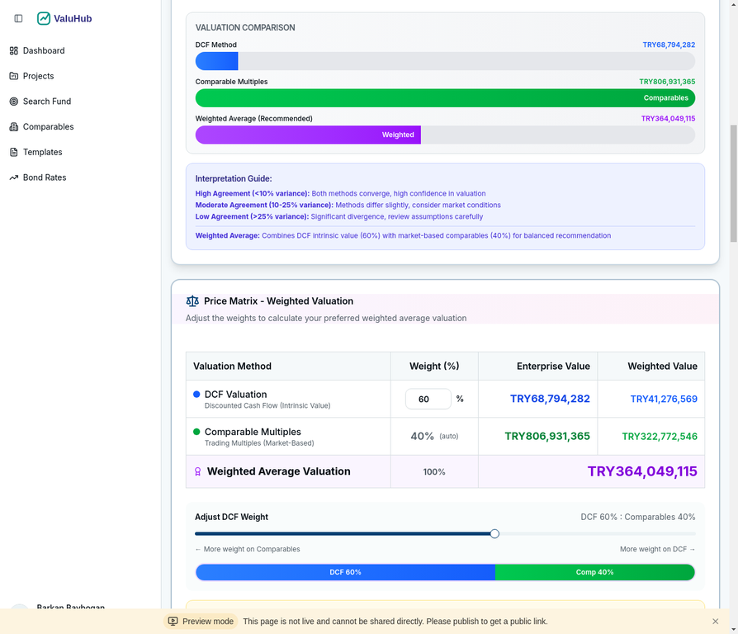This screenshot has height=634, width=738.
Task: Click the Dashboard grid icon
Action: tap(14, 50)
